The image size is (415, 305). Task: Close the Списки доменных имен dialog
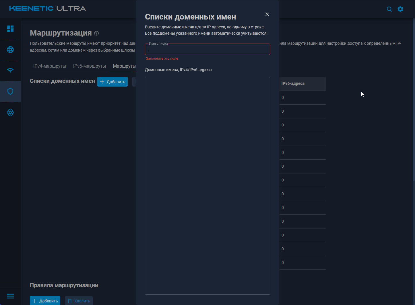click(x=267, y=14)
